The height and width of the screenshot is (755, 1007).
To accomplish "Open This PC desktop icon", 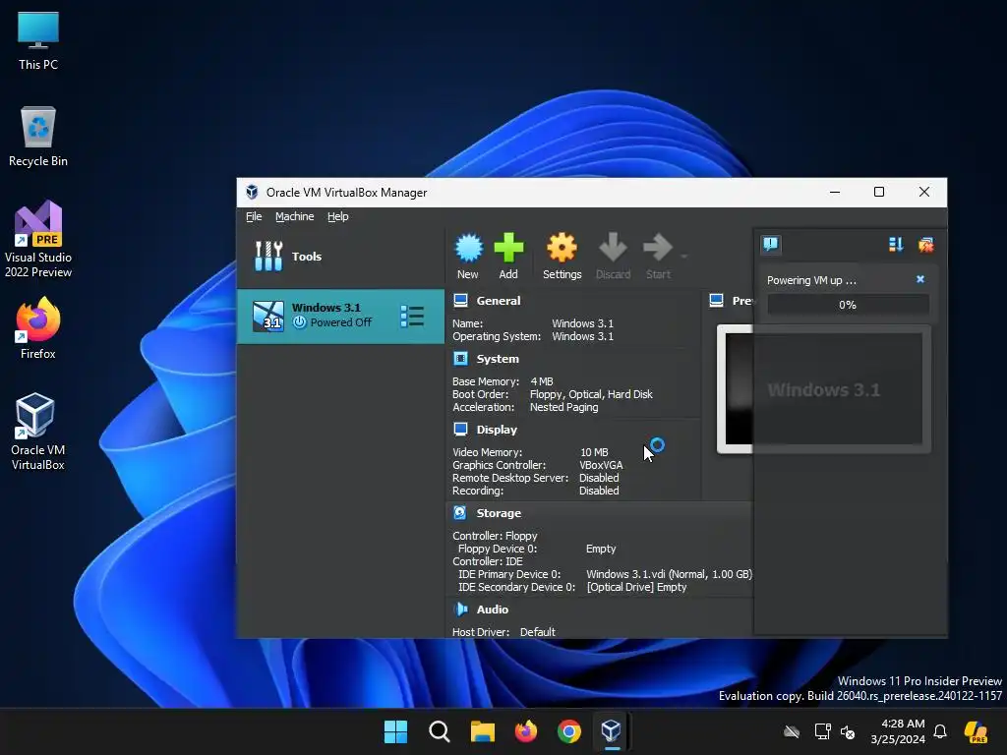I will [x=38, y=40].
